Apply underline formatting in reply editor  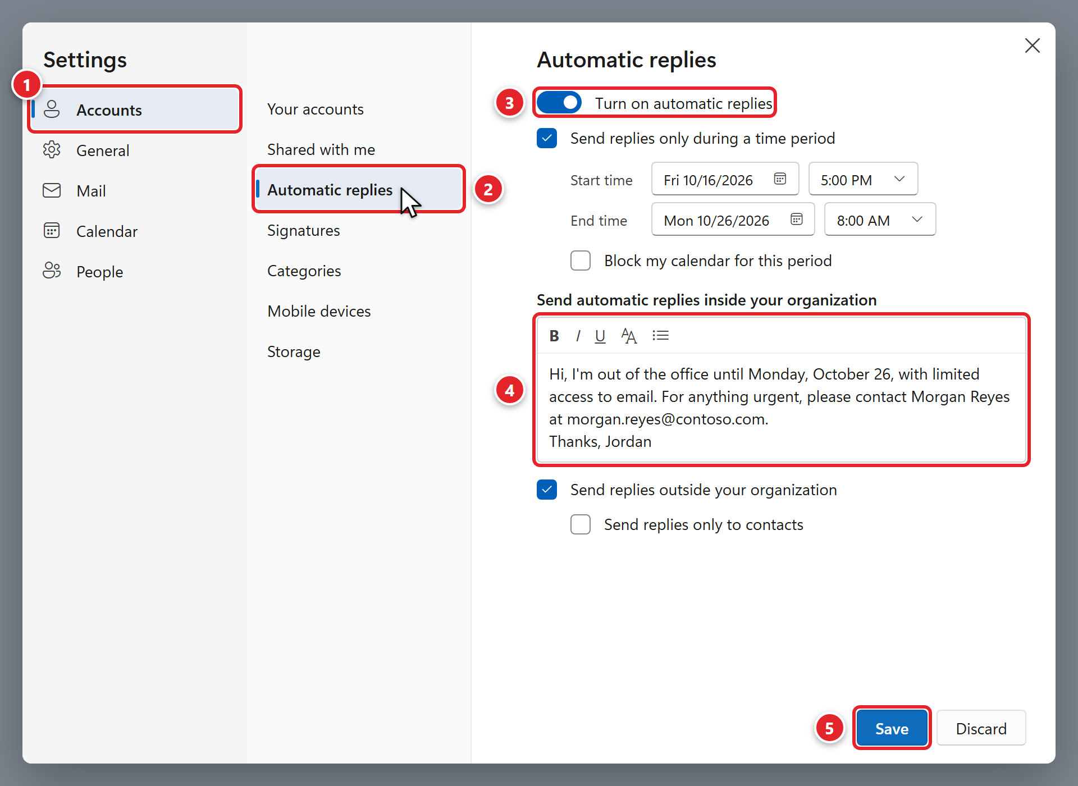(x=600, y=336)
